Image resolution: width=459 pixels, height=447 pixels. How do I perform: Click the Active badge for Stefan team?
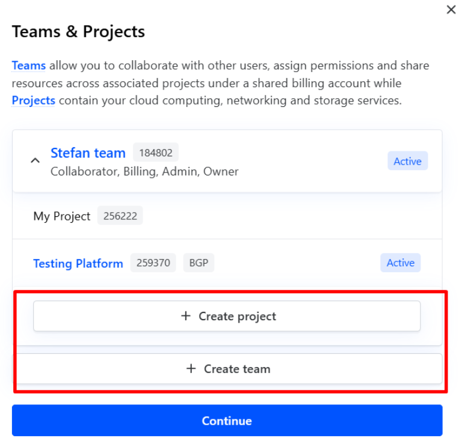coord(407,161)
